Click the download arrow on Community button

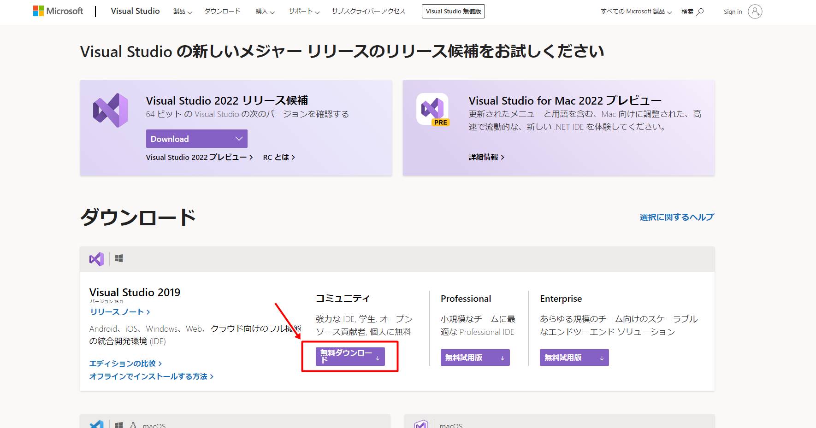[x=378, y=358]
